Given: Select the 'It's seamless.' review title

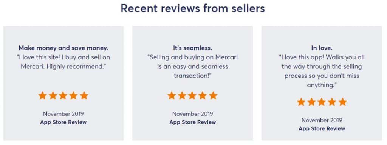Looking at the screenshot, I should tap(192, 48).
